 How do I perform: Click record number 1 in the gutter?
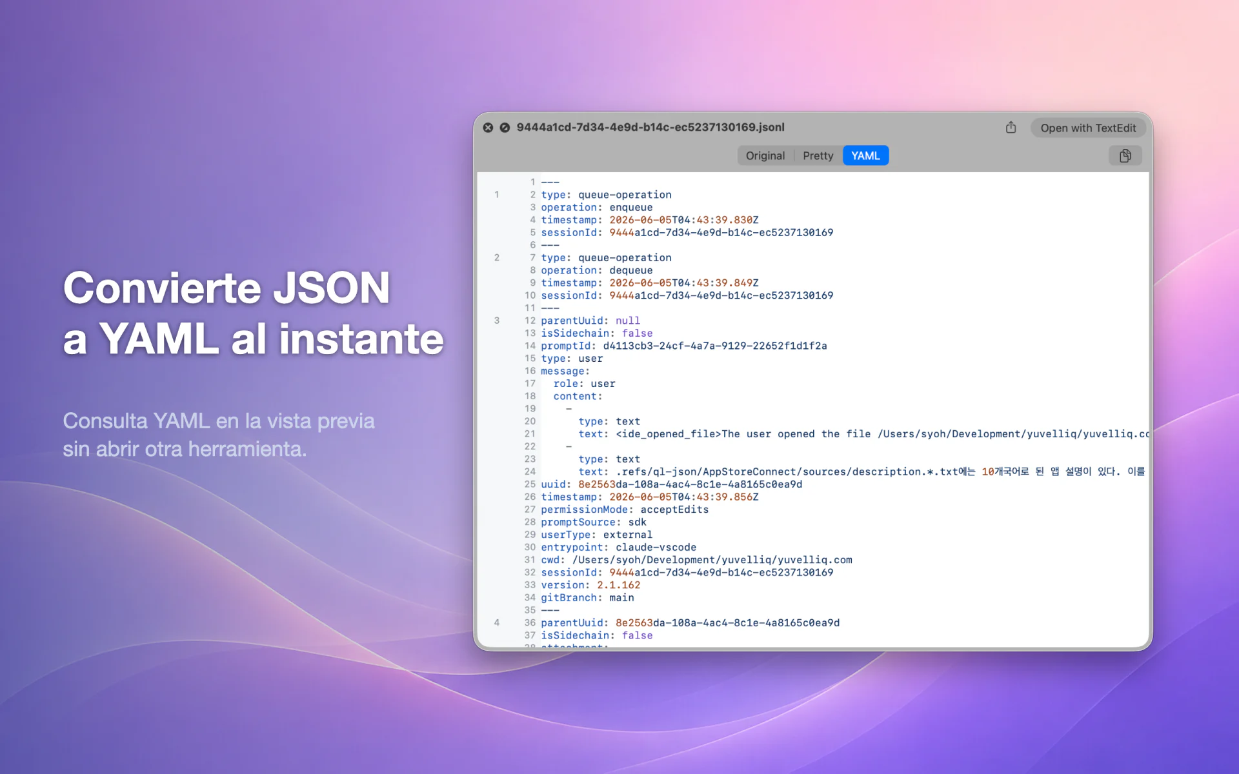point(497,195)
